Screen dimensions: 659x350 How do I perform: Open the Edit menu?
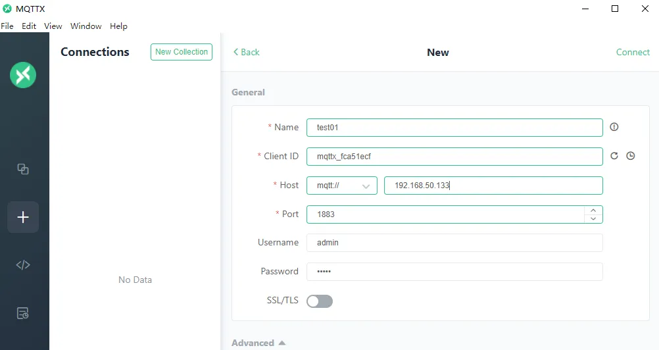pyautogui.click(x=29, y=26)
